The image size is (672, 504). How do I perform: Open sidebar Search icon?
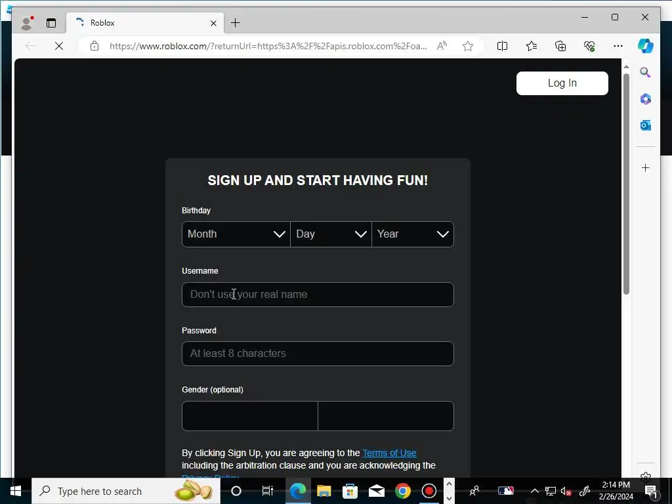pos(646,72)
